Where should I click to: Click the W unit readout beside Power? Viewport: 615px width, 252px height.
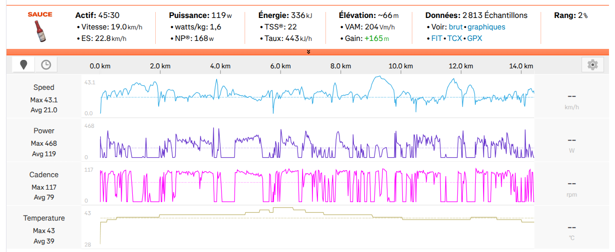572,151
